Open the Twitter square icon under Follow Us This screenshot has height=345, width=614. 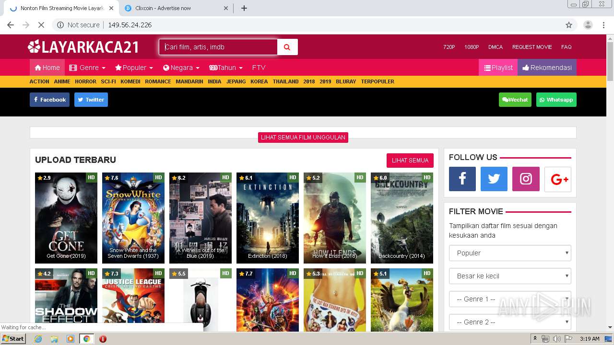click(494, 179)
